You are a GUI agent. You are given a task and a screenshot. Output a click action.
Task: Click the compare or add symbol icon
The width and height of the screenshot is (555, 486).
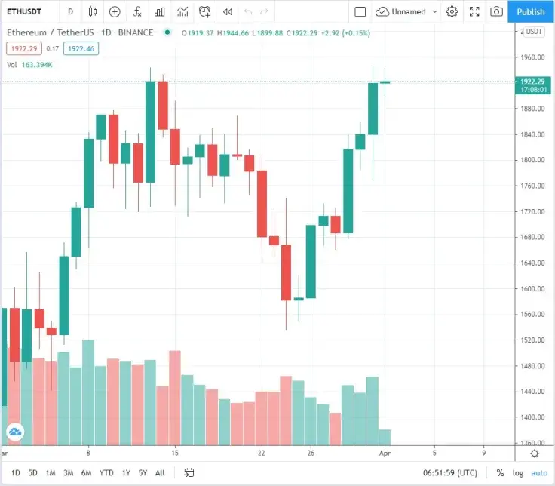(115, 11)
